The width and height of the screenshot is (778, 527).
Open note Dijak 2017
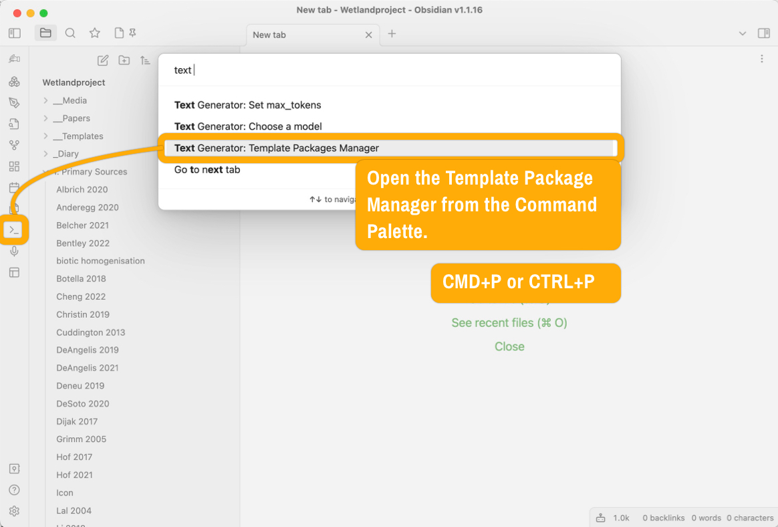[x=77, y=421]
